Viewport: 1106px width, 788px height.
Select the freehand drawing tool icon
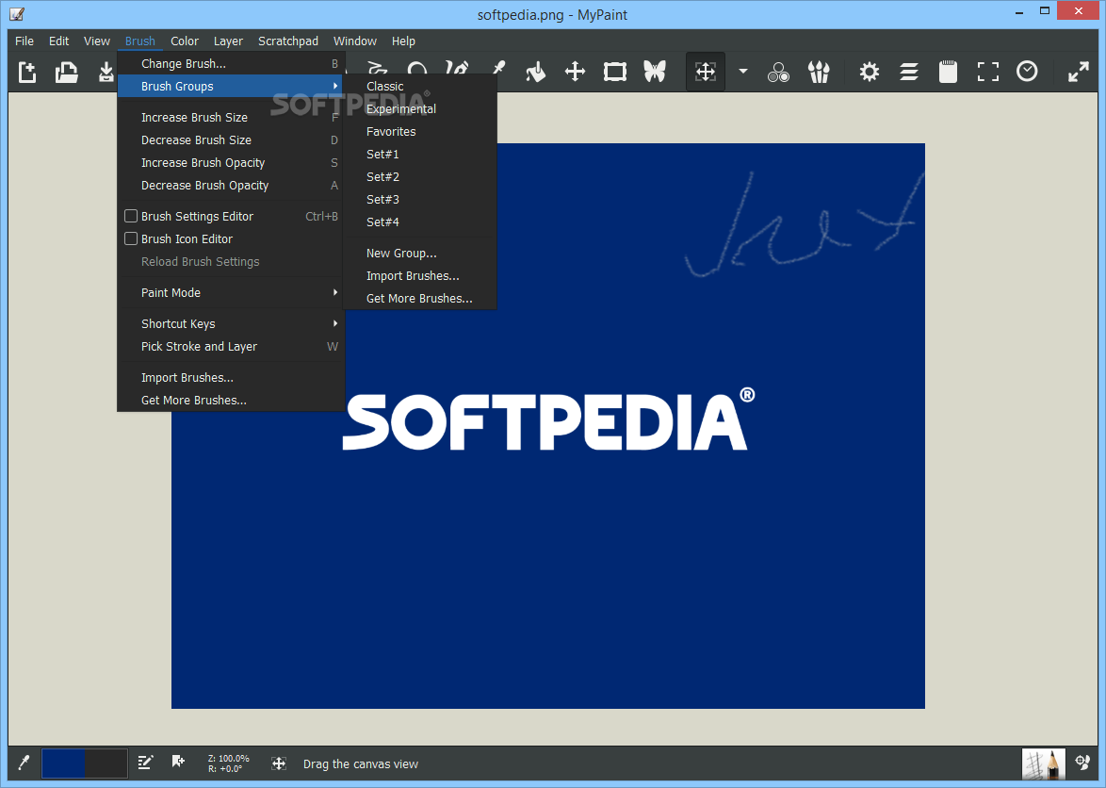click(378, 68)
